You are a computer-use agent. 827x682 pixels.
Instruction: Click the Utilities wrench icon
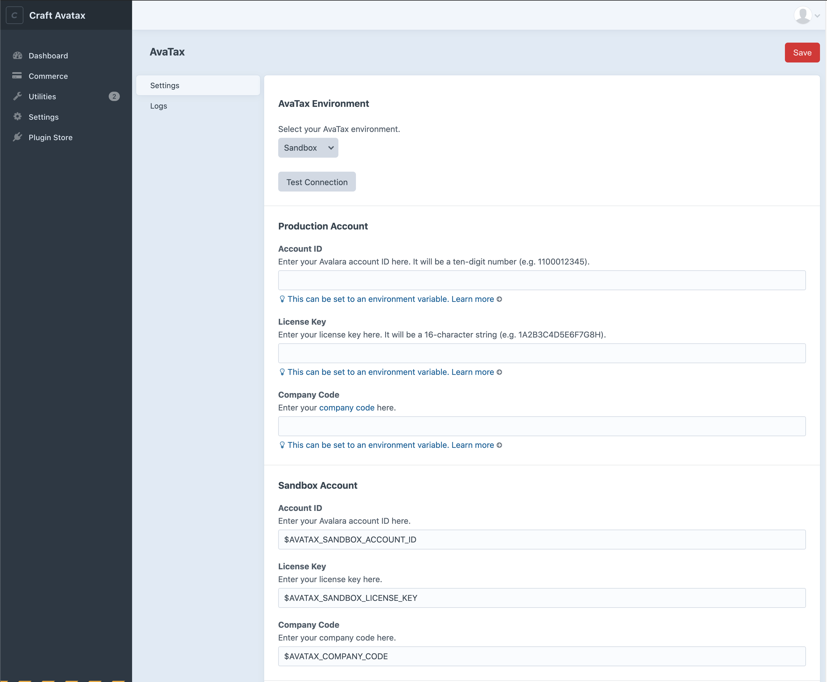[17, 96]
